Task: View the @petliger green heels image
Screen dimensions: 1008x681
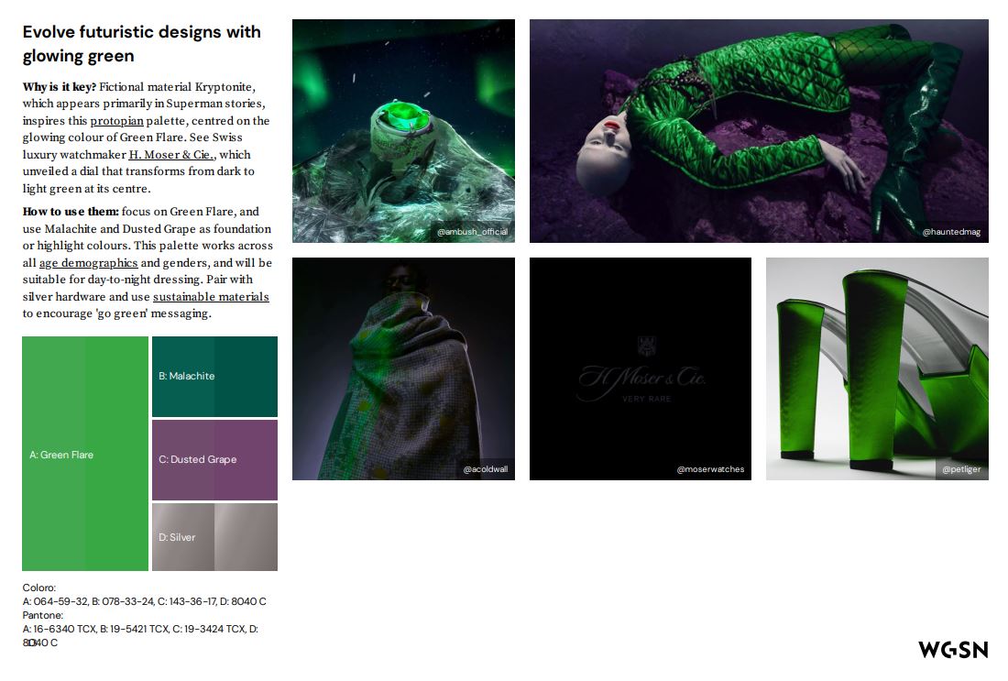Action: click(x=877, y=369)
